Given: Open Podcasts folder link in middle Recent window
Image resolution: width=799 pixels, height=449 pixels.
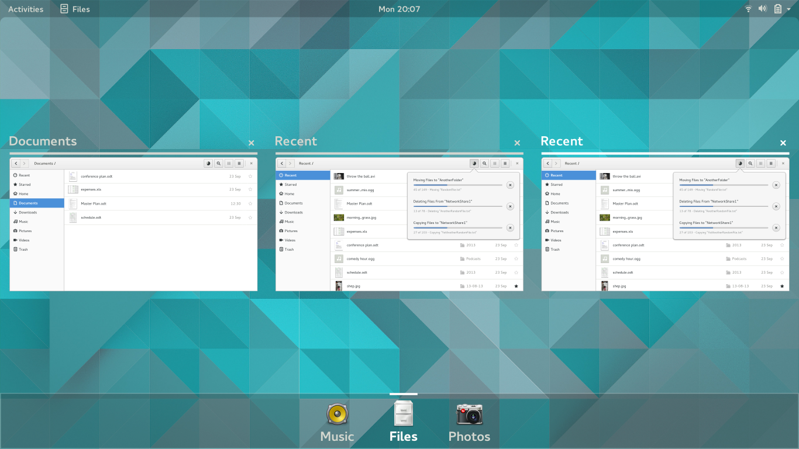Looking at the screenshot, I should tap(471, 258).
